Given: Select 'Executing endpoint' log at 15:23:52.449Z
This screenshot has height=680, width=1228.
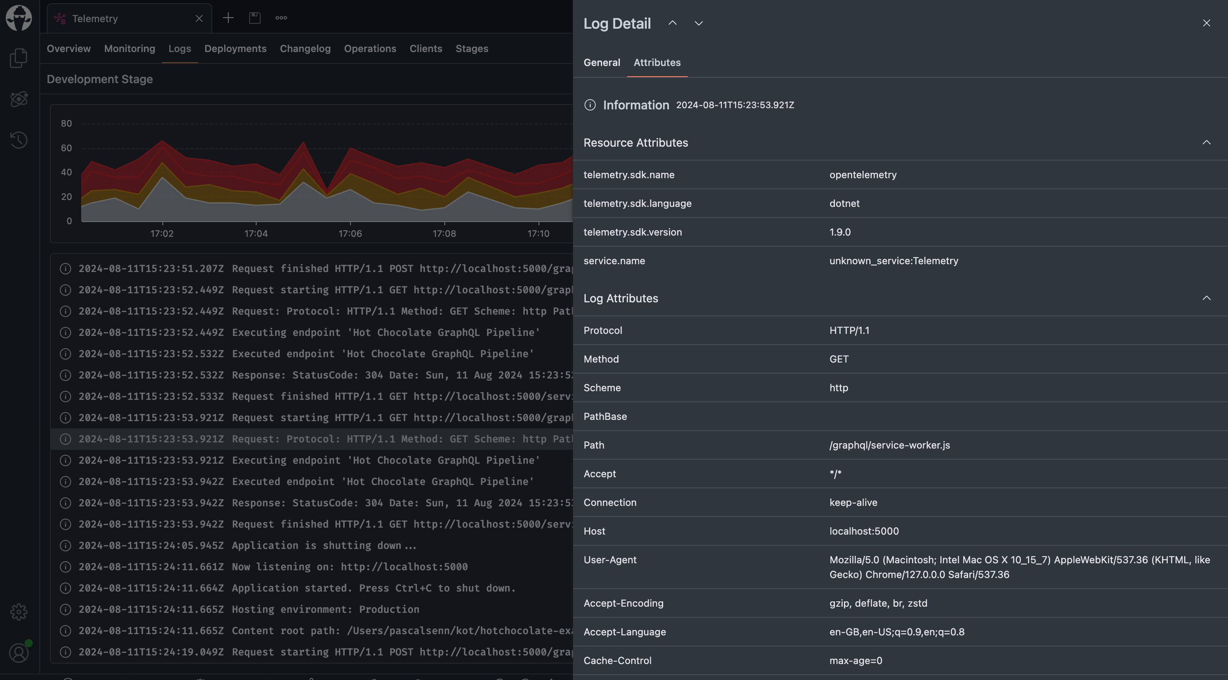Looking at the screenshot, I should (x=312, y=333).
